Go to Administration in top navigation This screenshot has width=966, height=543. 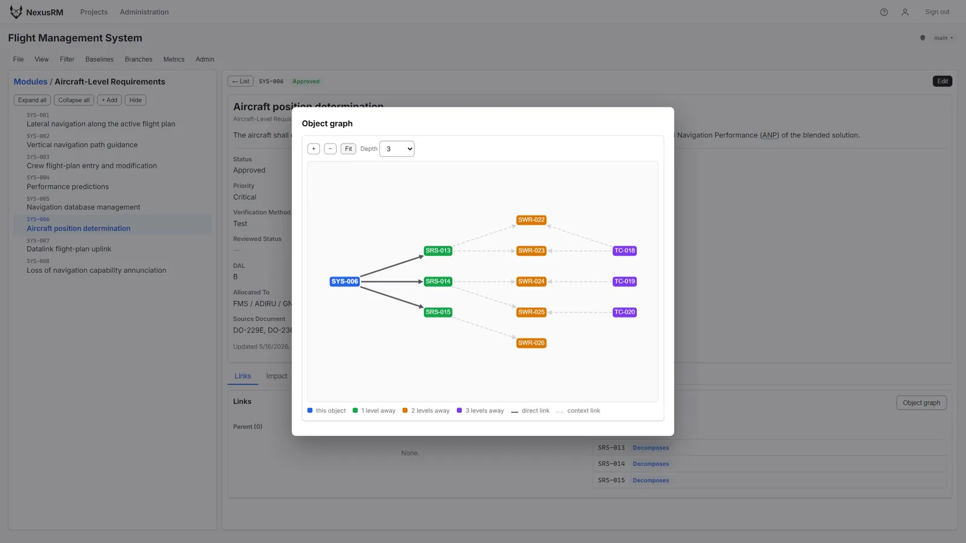click(144, 12)
